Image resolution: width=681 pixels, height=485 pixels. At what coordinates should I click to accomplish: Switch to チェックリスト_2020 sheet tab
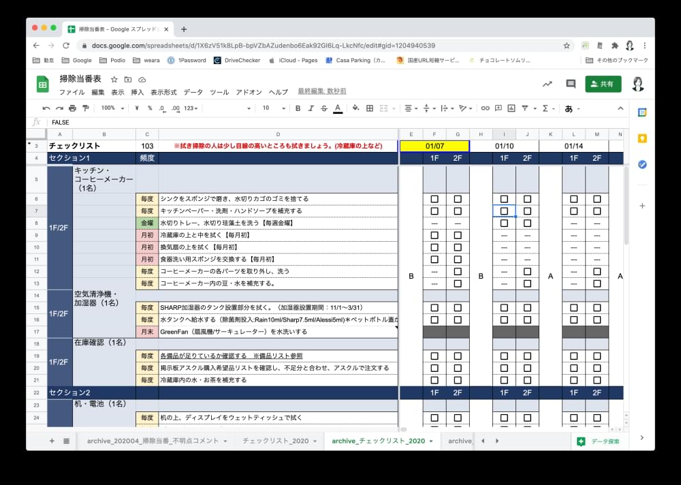tap(275, 441)
